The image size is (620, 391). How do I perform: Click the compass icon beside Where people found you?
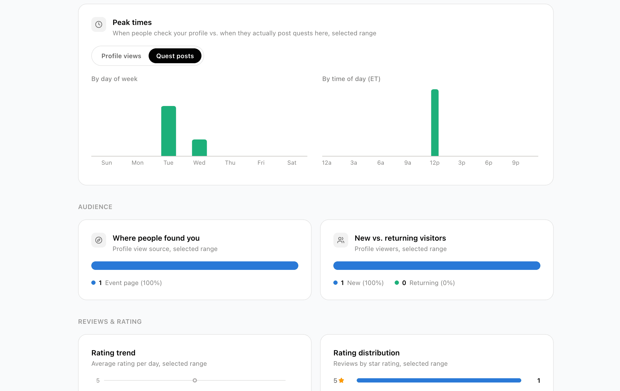[99, 240]
